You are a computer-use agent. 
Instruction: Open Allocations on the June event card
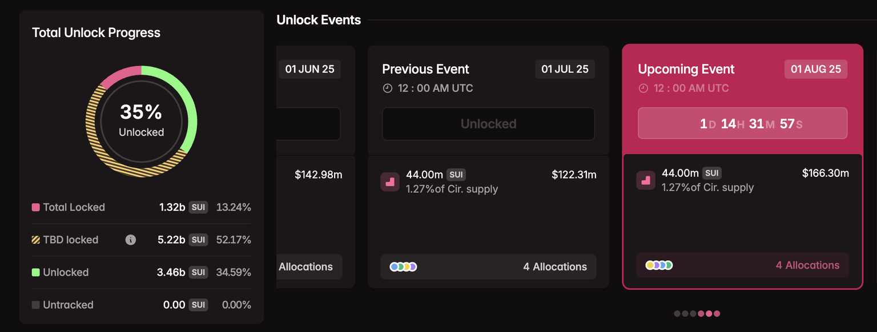(x=306, y=267)
